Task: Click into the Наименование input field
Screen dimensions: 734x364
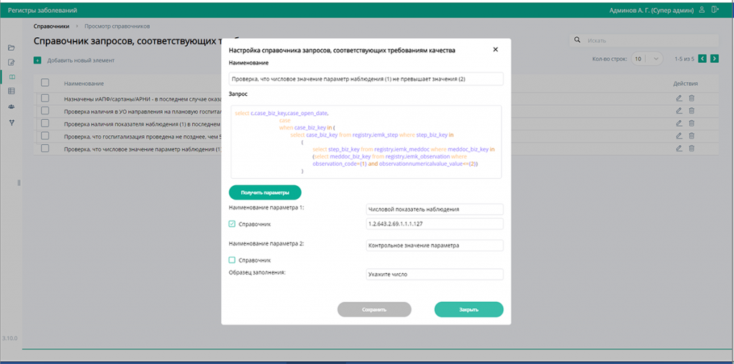Action: click(366, 79)
